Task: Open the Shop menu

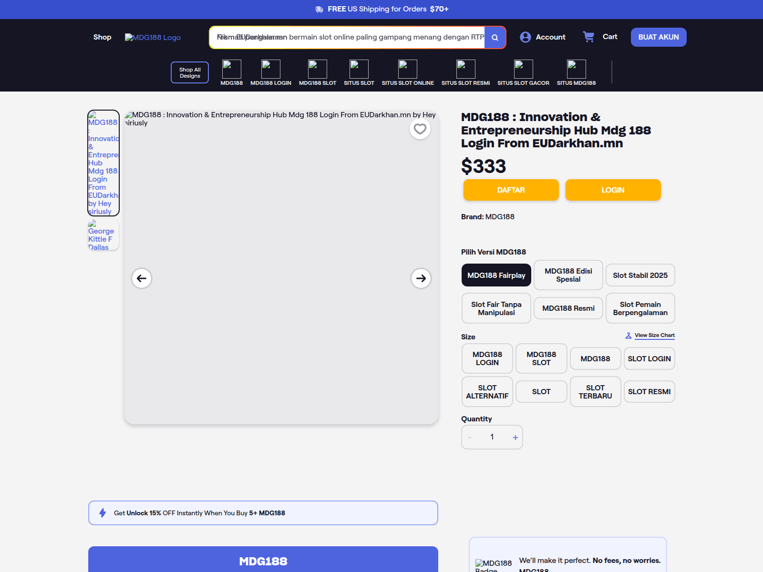Action: [103, 37]
